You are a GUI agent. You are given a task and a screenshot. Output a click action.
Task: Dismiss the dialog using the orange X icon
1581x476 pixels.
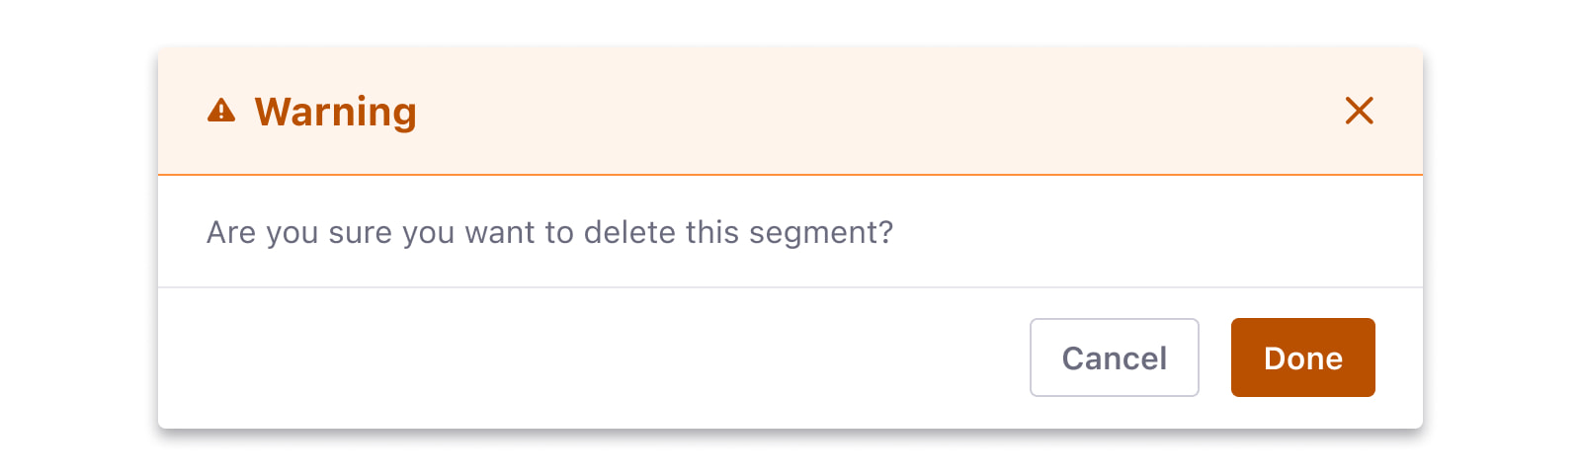click(1359, 111)
